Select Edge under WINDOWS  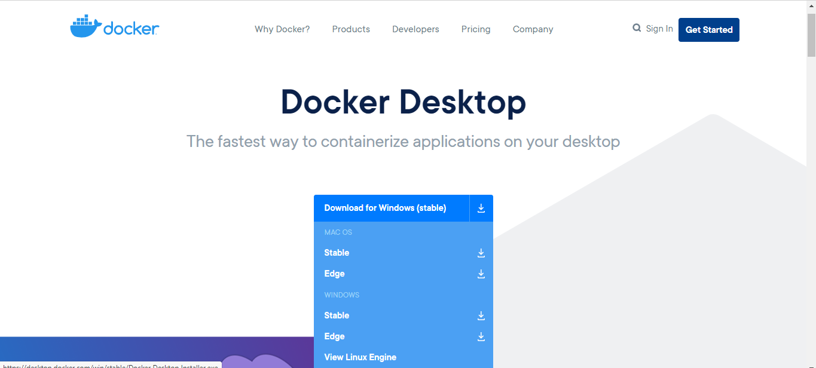pyautogui.click(x=335, y=336)
